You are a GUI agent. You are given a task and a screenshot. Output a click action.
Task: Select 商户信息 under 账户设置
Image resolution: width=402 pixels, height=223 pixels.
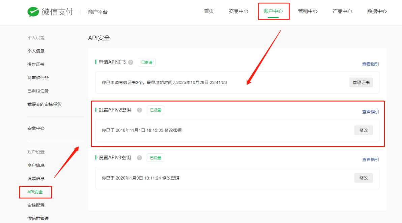click(x=36, y=165)
